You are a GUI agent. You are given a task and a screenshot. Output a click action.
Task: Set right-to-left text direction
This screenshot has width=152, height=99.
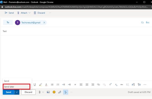tap(139, 85)
